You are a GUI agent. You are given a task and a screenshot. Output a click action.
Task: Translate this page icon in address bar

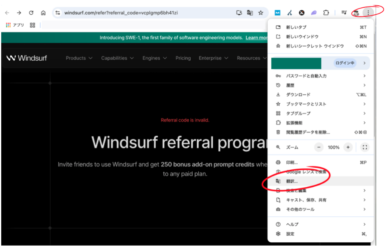(250, 13)
